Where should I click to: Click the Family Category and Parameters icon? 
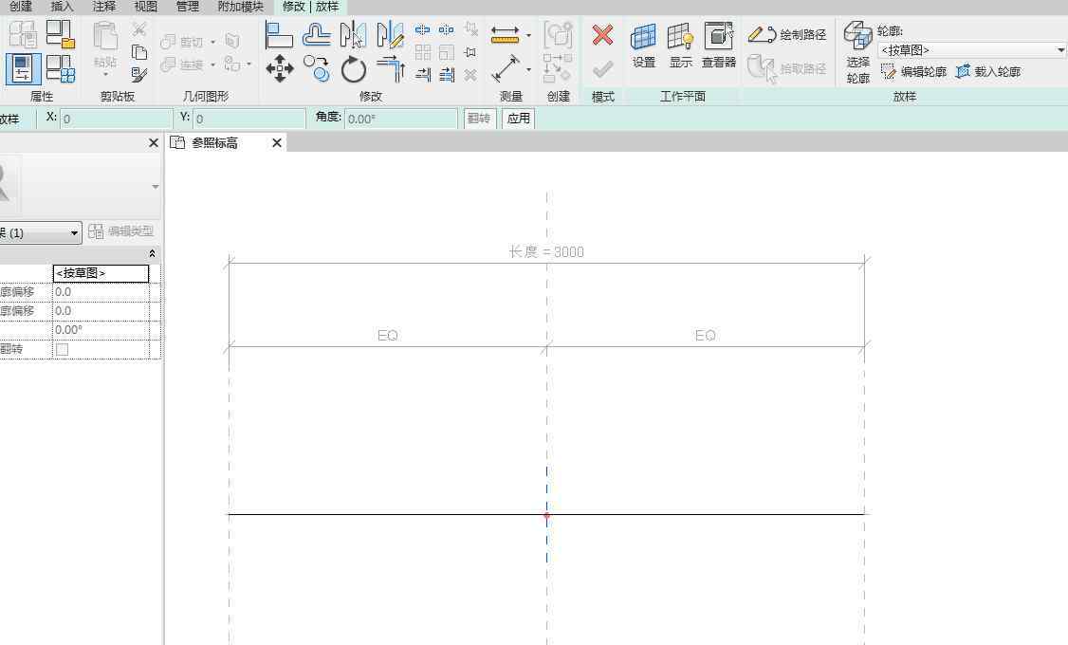(x=61, y=34)
